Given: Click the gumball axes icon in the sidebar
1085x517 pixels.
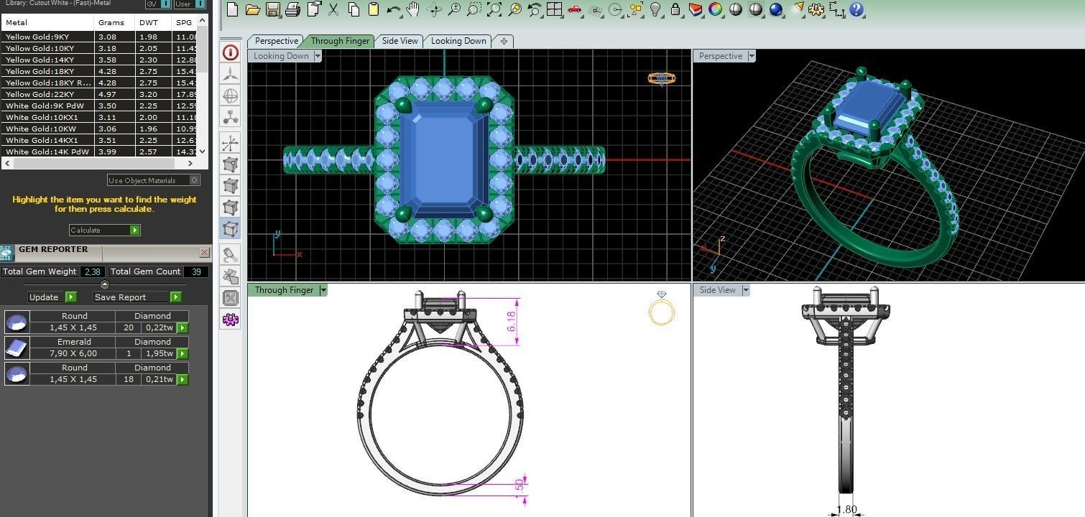Looking at the screenshot, I should [230, 143].
